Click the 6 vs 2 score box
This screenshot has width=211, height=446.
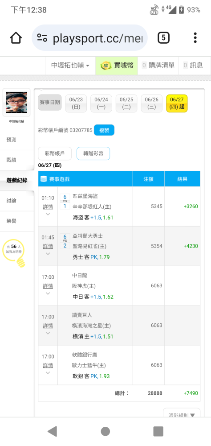[65, 241]
